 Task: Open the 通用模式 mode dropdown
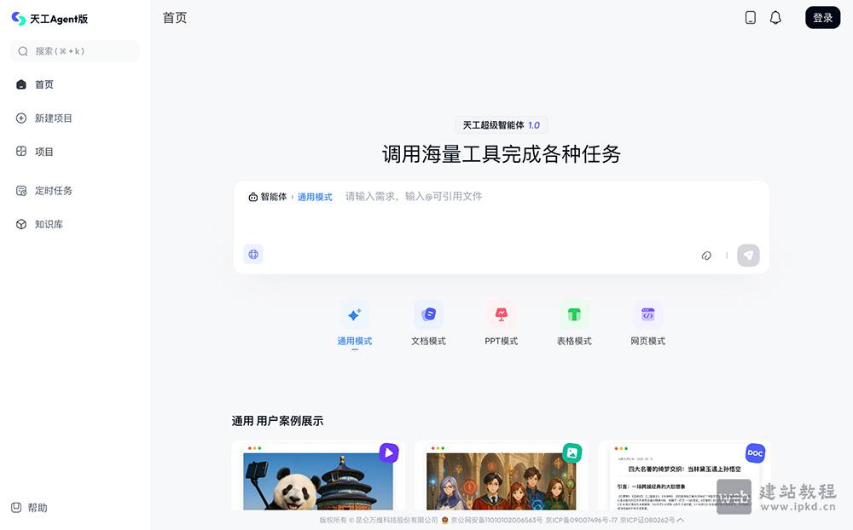click(315, 196)
